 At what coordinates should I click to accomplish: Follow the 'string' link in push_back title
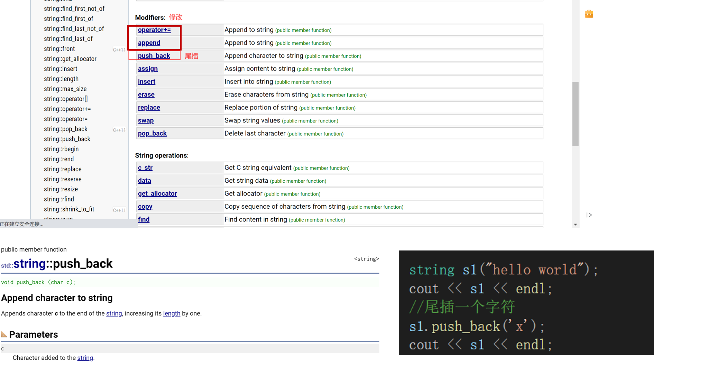click(x=29, y=264)
